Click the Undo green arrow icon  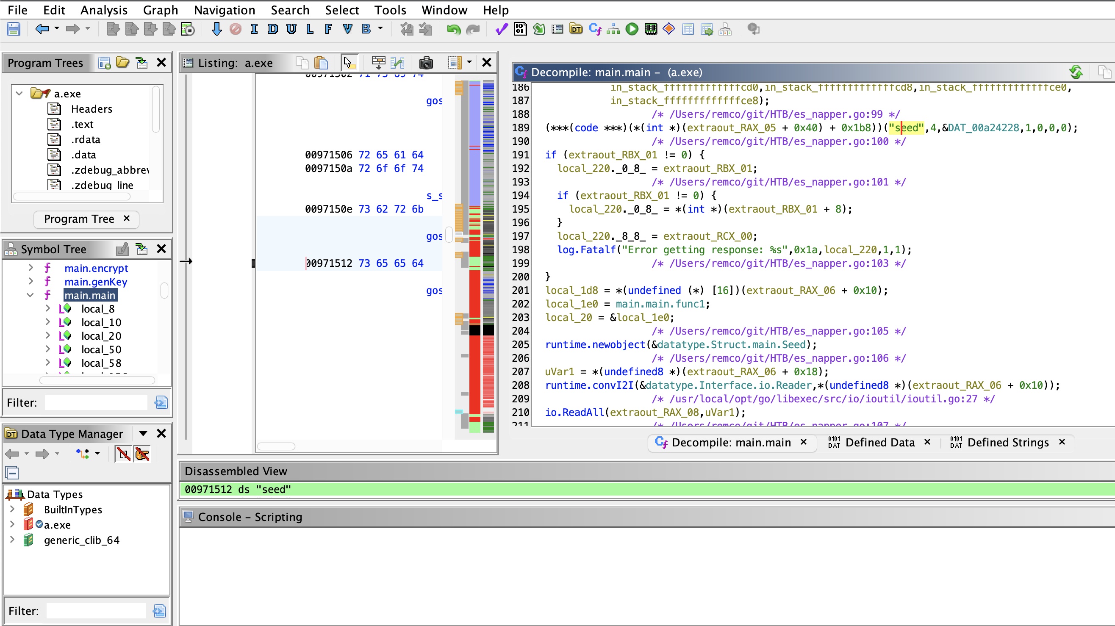(x=454, y=29)
